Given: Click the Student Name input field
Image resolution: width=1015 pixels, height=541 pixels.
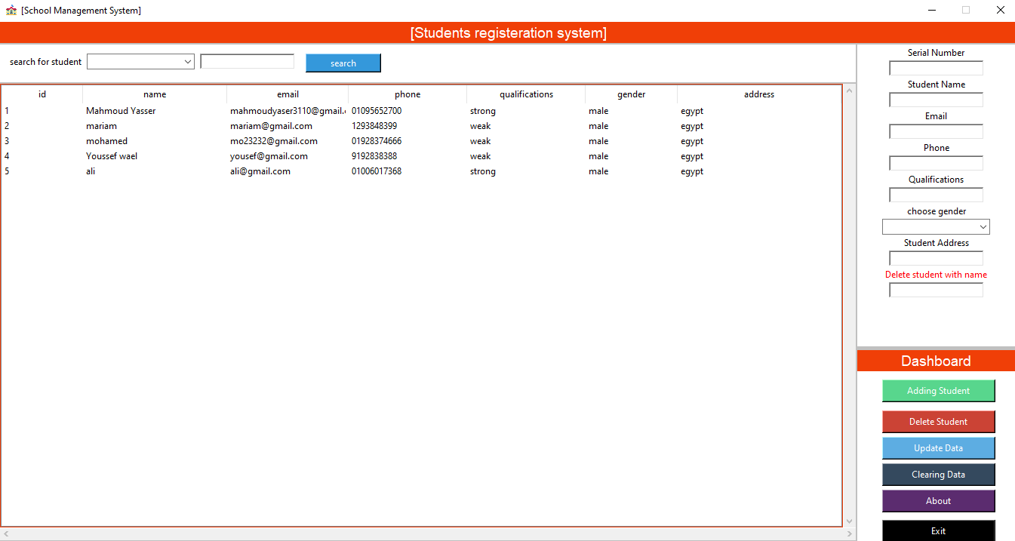Looking at the screenshot, I should [x=936, y=99].
